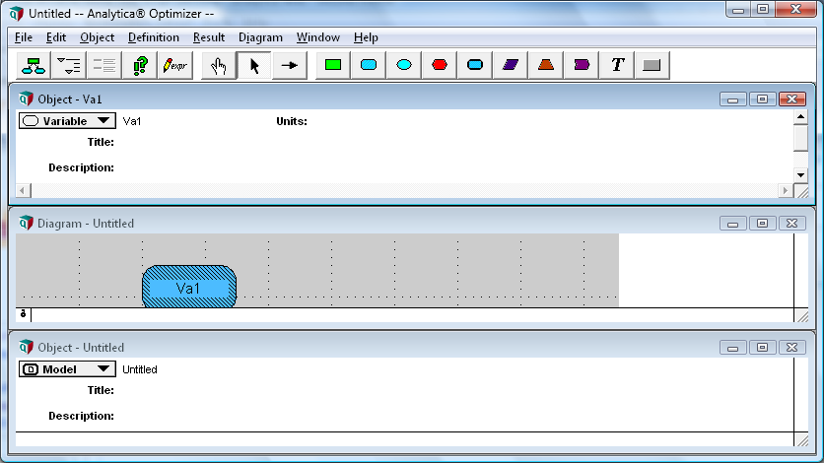Open the Definition menu
The image size is (824, 463).
[x=154, y=37]
